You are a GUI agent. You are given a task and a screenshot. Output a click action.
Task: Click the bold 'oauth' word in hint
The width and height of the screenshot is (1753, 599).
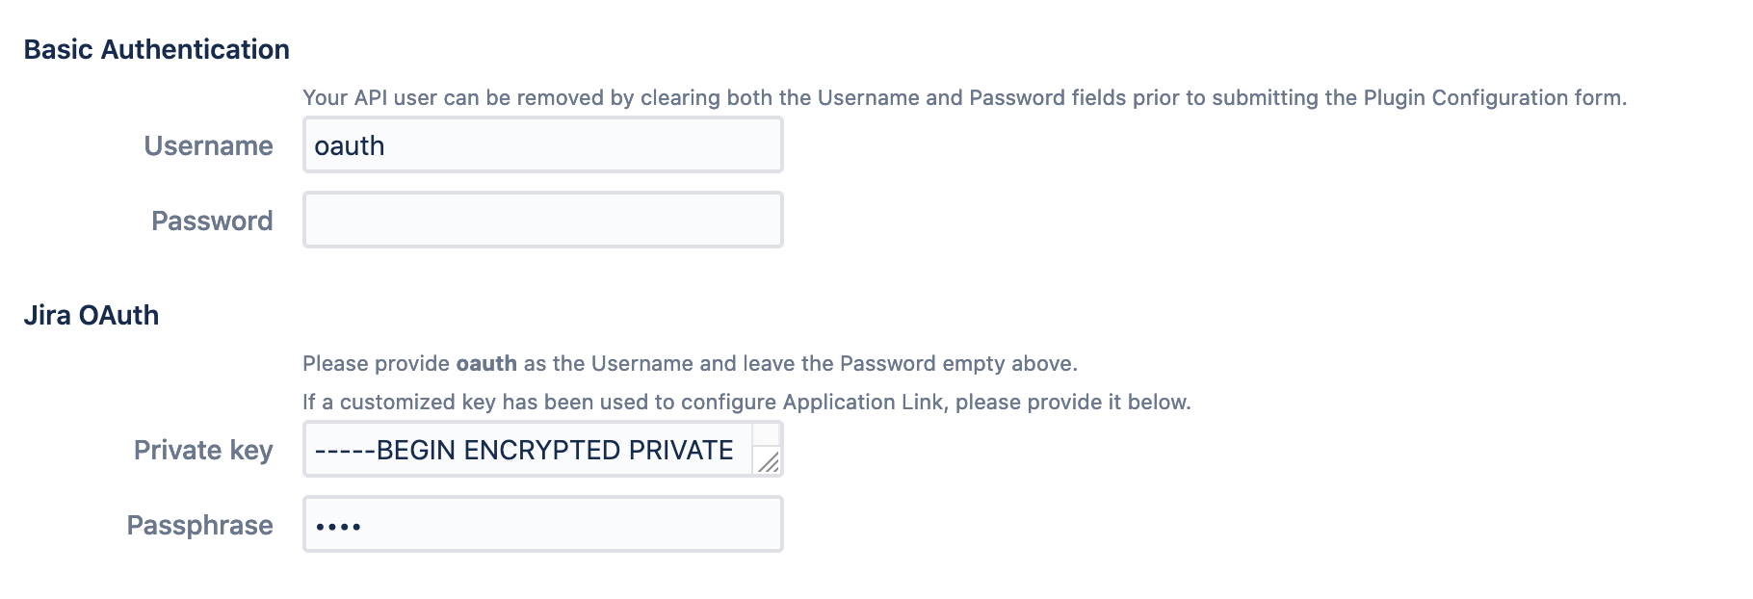(486, 364)
